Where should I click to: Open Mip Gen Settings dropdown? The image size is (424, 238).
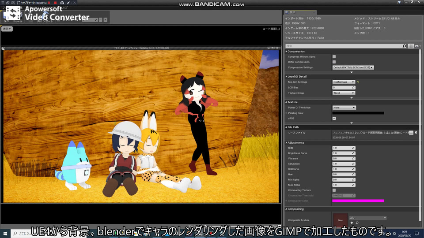(x=344, y=82)
